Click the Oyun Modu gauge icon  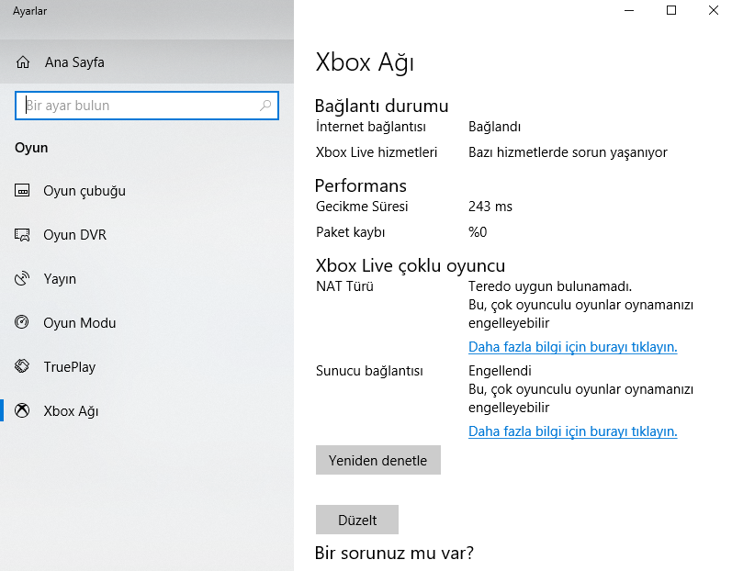tap(22, 322)
